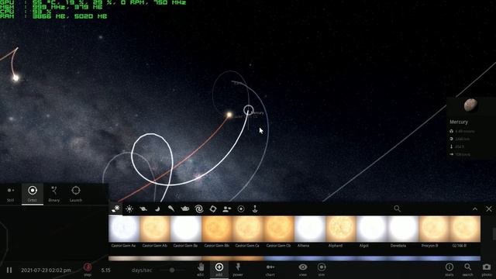Viewport: 496px width, 279px height.
Task: Click the Mercury mass value row
Action: [x=462, y=131]
